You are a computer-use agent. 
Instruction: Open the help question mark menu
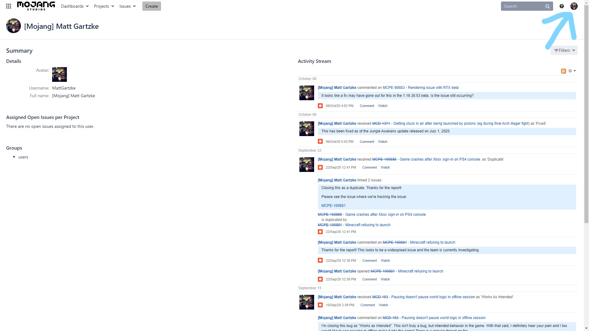(562, 6)
